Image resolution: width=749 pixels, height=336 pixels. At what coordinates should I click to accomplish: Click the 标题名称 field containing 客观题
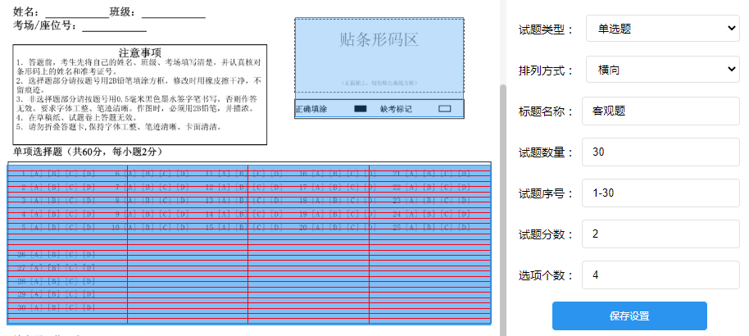(x=662, y=111)
